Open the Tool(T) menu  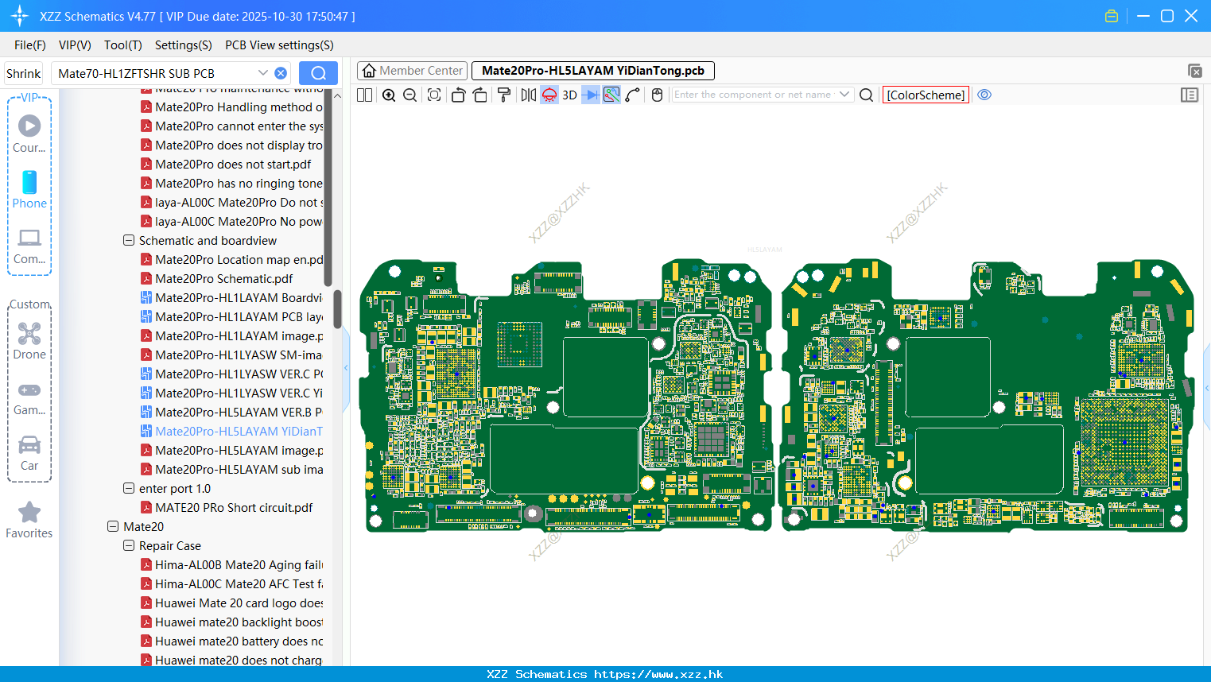tap(123, 45)
